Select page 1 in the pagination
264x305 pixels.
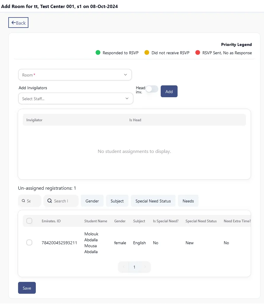pyautogui.click(x=134, y=267)
